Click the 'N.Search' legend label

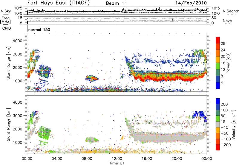click(231, 11)
